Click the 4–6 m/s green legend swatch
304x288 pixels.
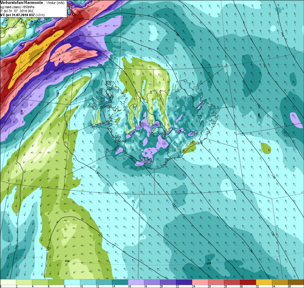pos(40,282)
